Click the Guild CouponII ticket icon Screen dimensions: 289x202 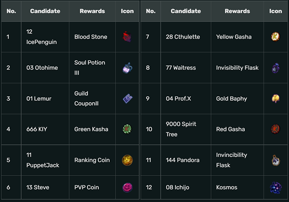(128, 99)
